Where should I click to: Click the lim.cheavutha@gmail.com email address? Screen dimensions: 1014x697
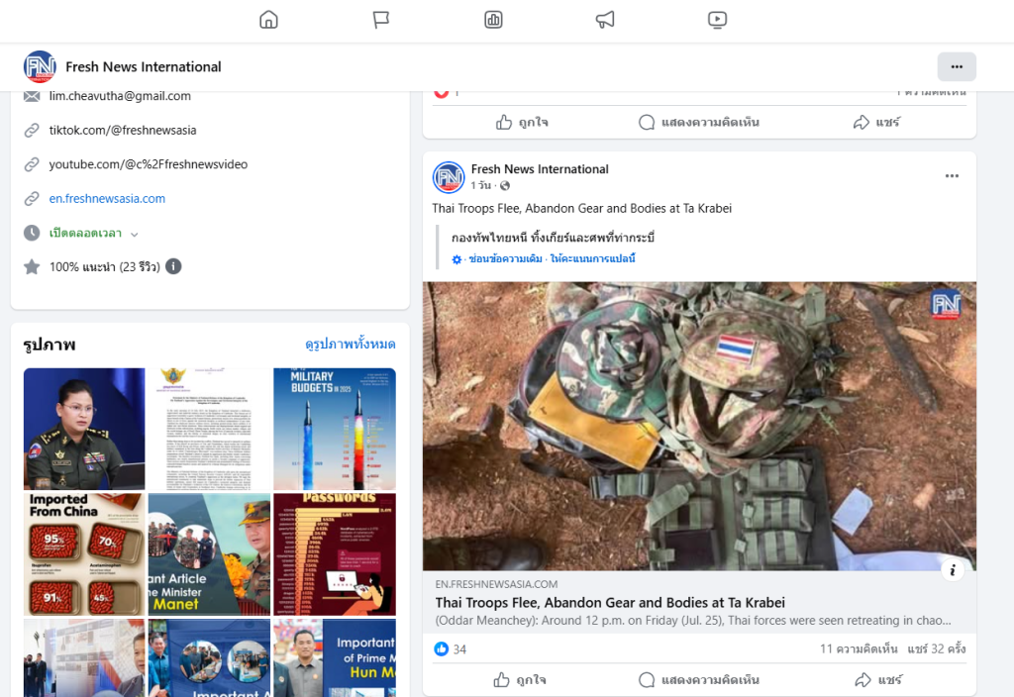120,96
